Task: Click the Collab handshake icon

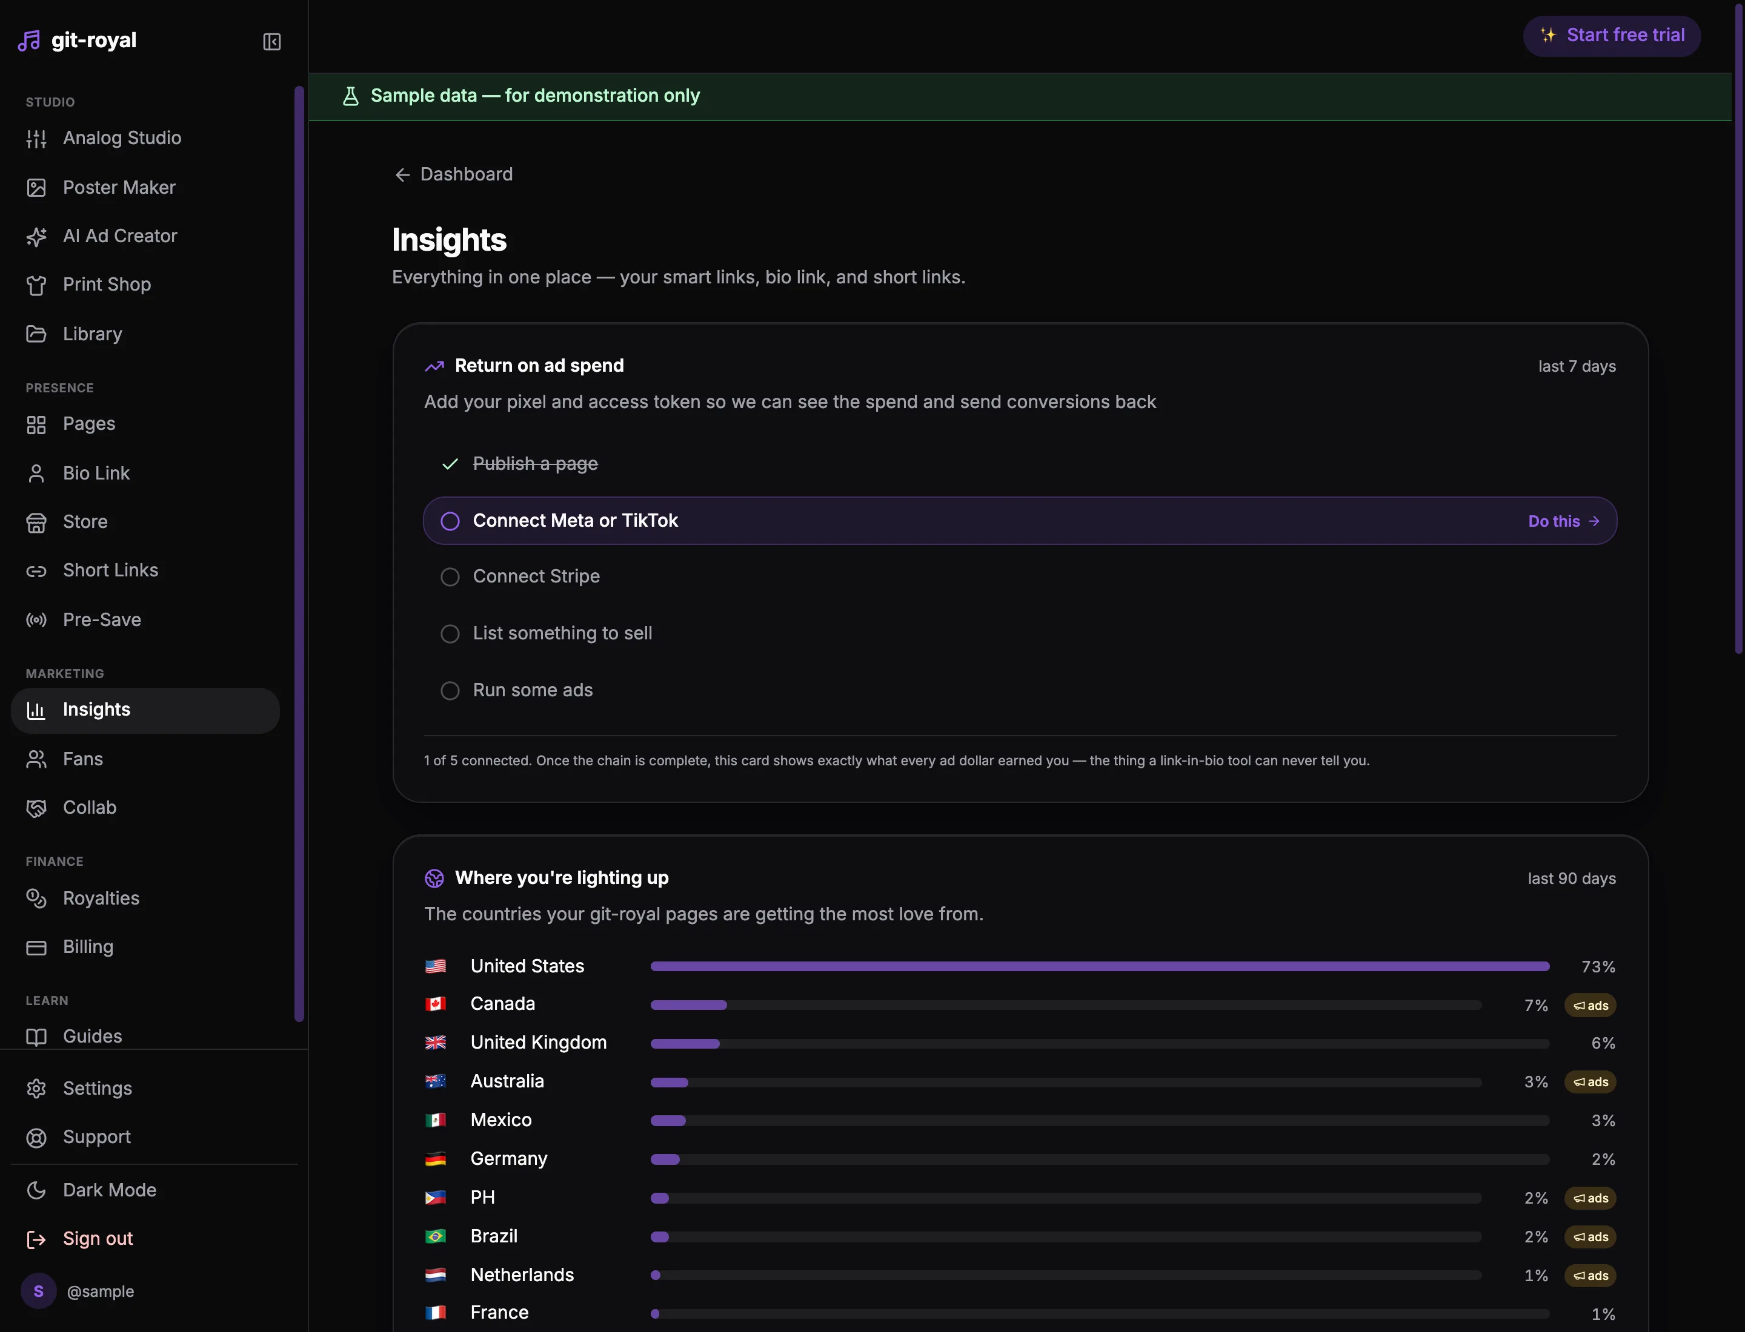Action: tap(36, 808)
